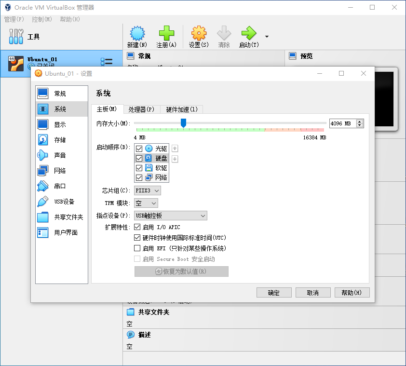The height and width of the screenshot is (366, 406).
Task: Start VM with 启动(T) green arrow
Action: (x=249, y=33)
